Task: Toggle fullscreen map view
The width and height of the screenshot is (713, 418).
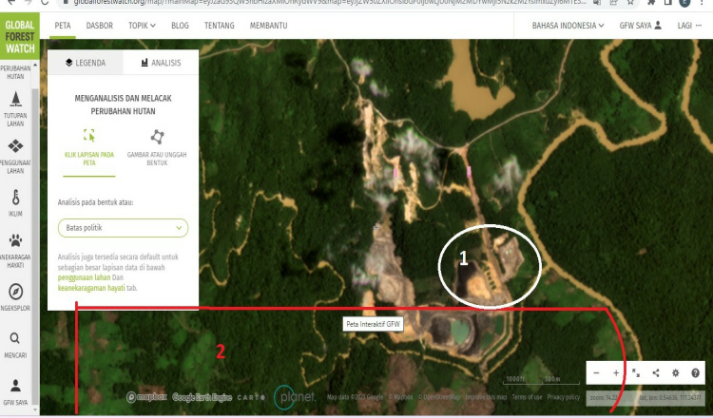Action: [x=636, y=373]
